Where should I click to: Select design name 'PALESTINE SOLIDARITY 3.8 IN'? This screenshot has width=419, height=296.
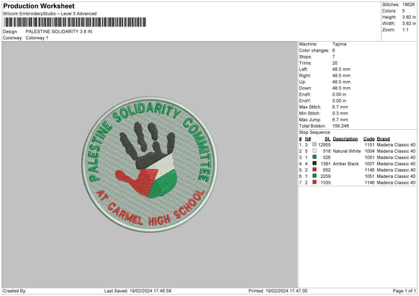tap(59, 31)
